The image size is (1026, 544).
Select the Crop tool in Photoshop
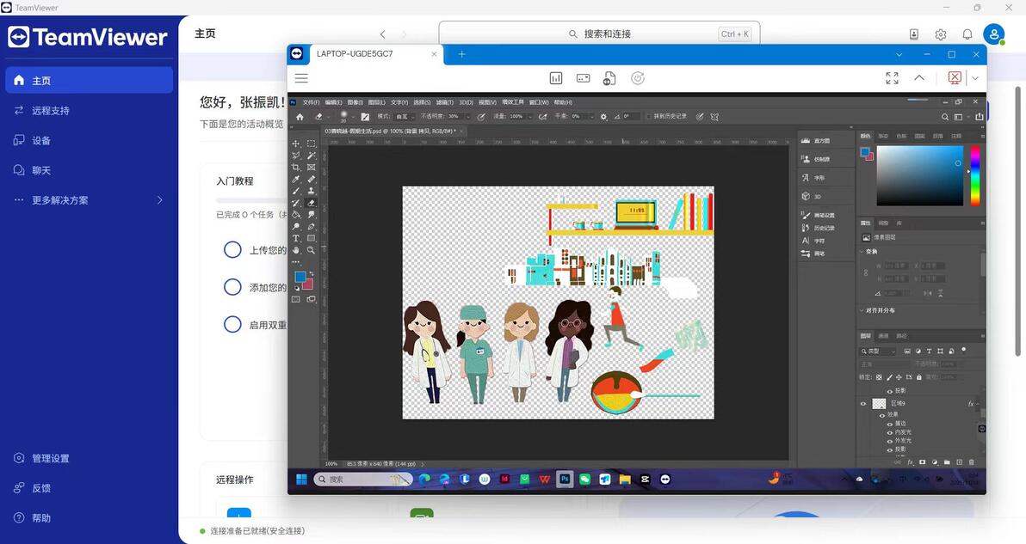(x=296, y=168)
